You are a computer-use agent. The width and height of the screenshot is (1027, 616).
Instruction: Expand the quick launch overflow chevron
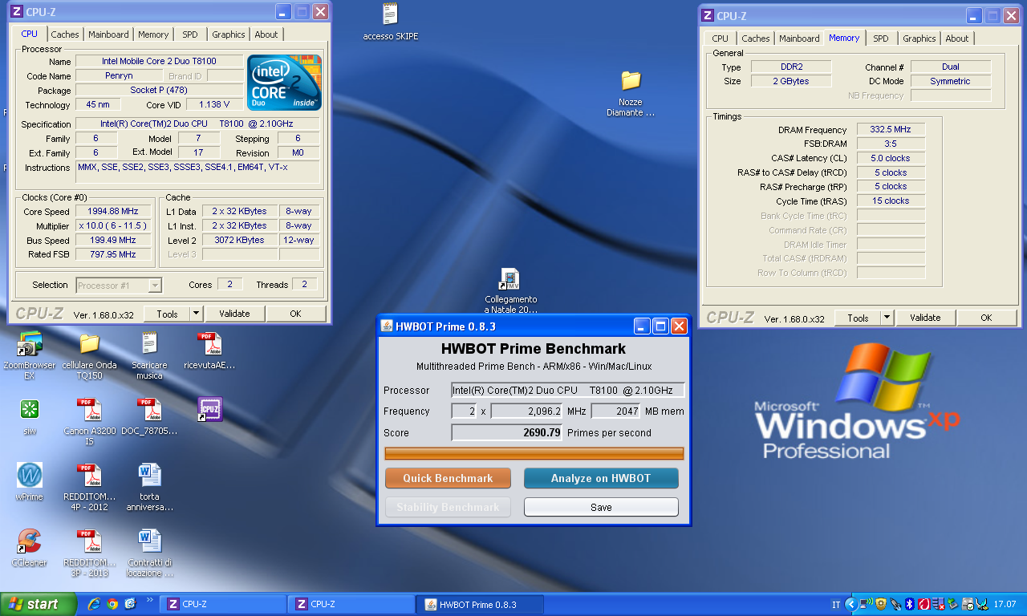click(148, 600)
